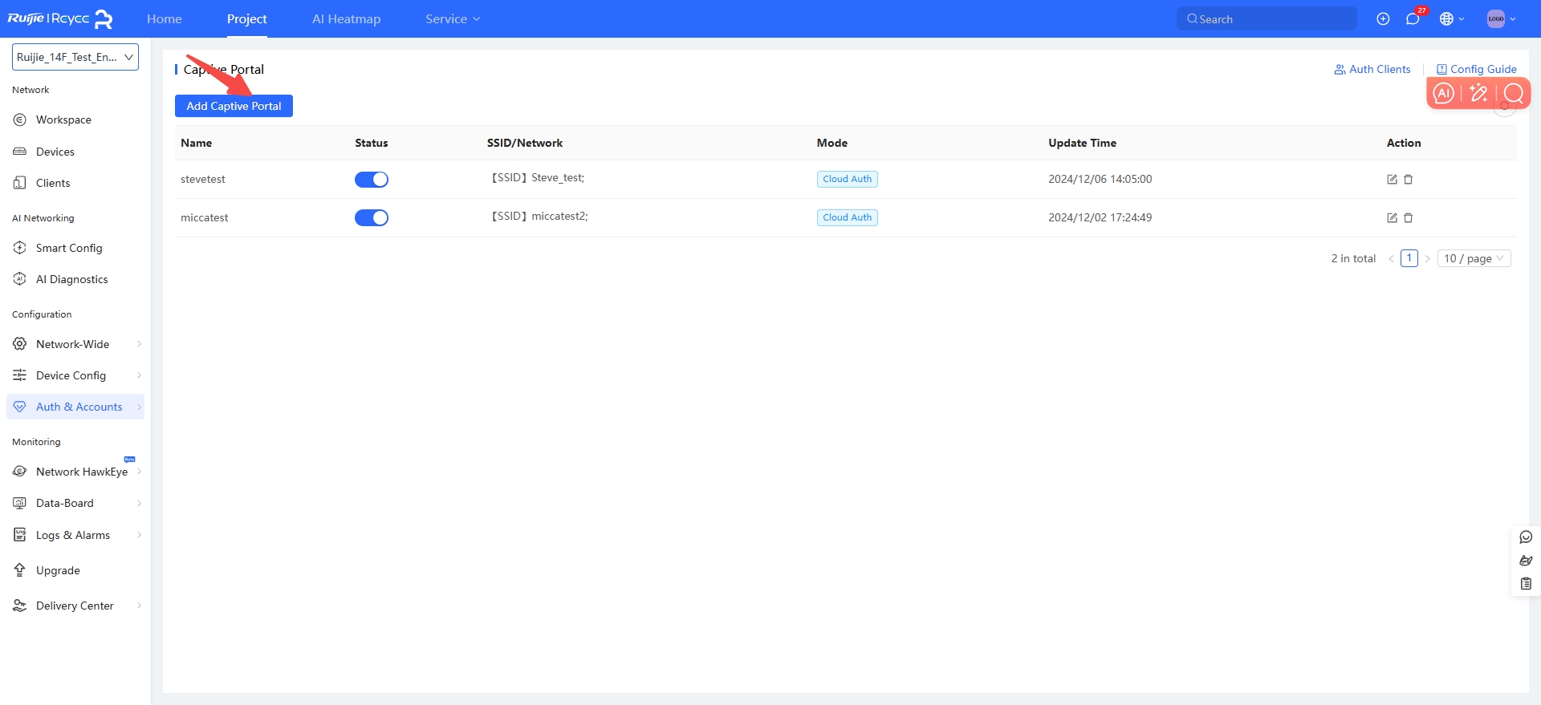Open the notifications message icon
Viewport: 1541px width, 705px height.
coord(1413,19)
